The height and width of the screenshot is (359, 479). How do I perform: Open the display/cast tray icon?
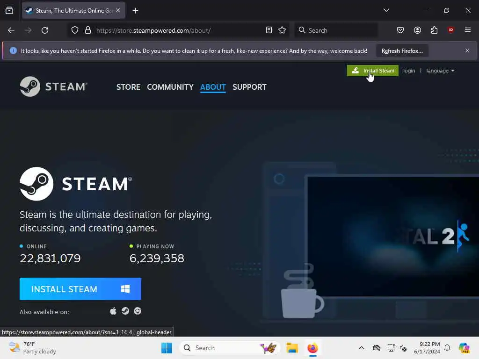[x=391, y=348]
